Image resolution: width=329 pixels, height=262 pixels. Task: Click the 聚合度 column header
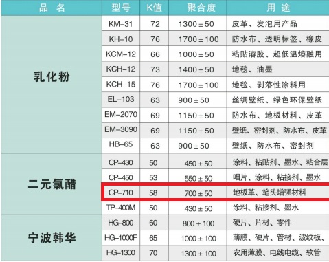(198, 8)
